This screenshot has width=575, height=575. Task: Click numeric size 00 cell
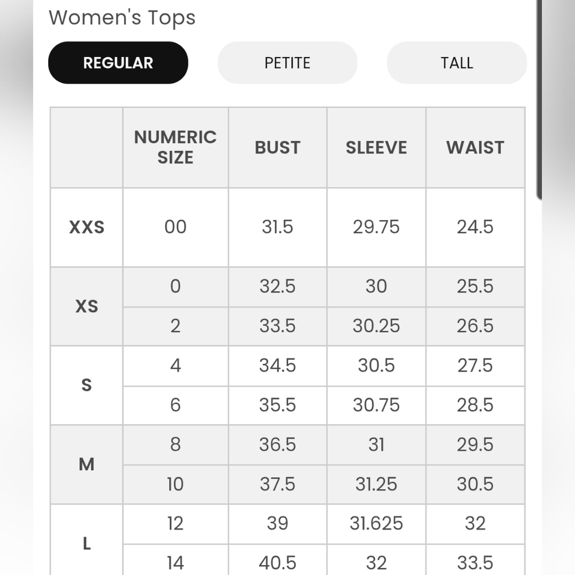point(175,227)
